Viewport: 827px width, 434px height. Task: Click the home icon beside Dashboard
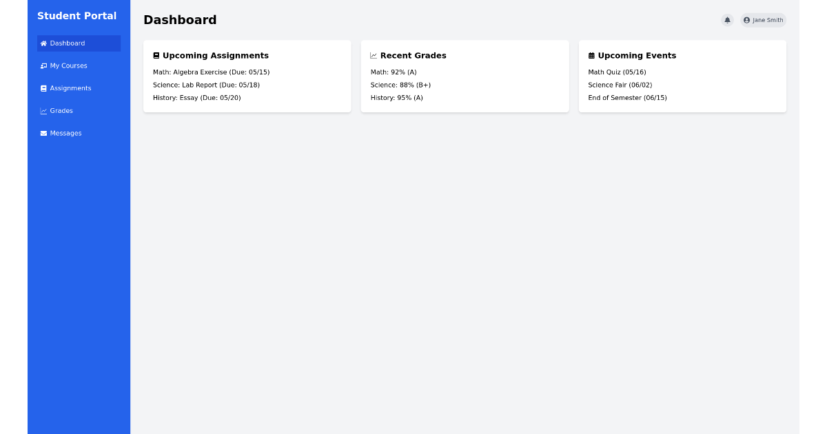click(x=43, y=43)
